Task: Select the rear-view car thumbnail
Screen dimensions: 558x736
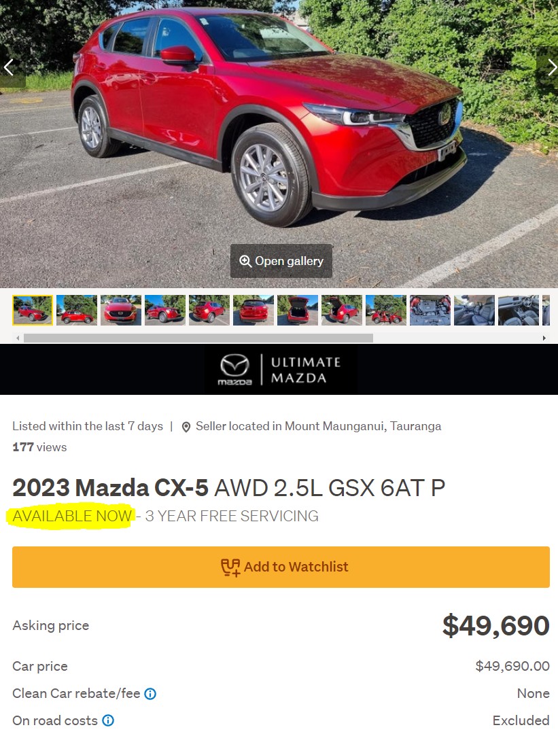Action: pyautogui.click(x=254, y=311)
